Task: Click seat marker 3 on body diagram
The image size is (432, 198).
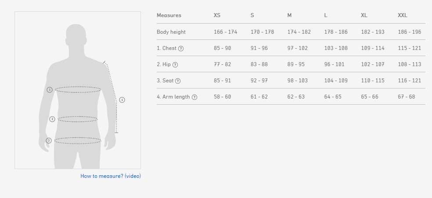Action: 49,141
